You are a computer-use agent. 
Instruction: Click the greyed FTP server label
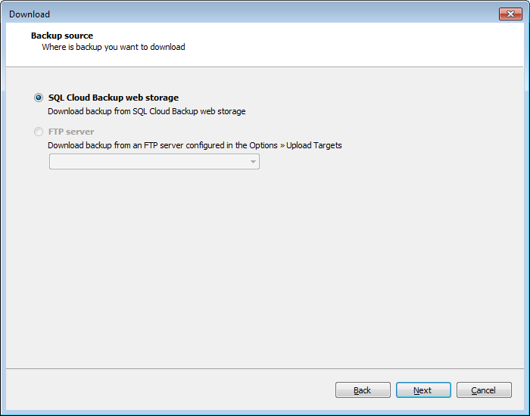(71, 132)
